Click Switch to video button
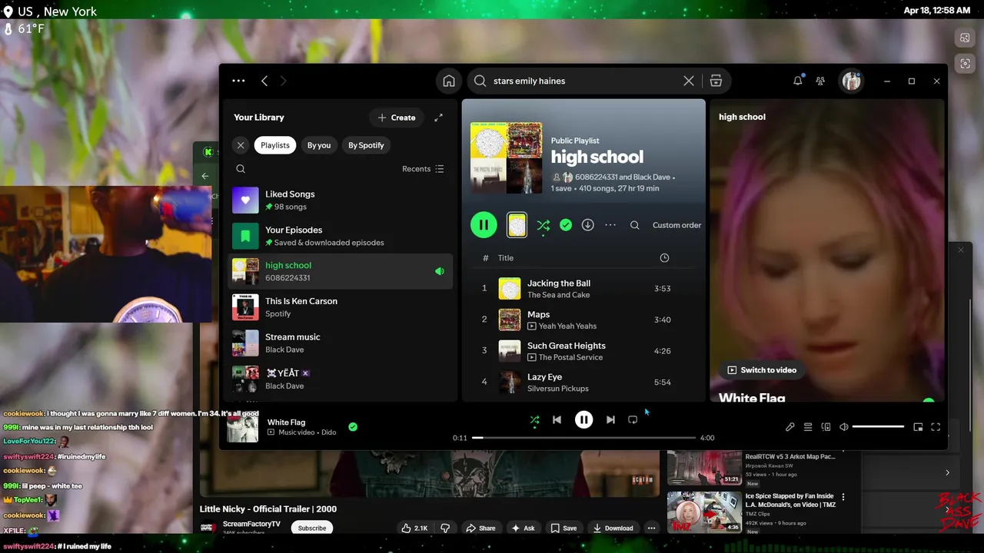The height and width of the screenshot is (553, 984). [762, 370]
